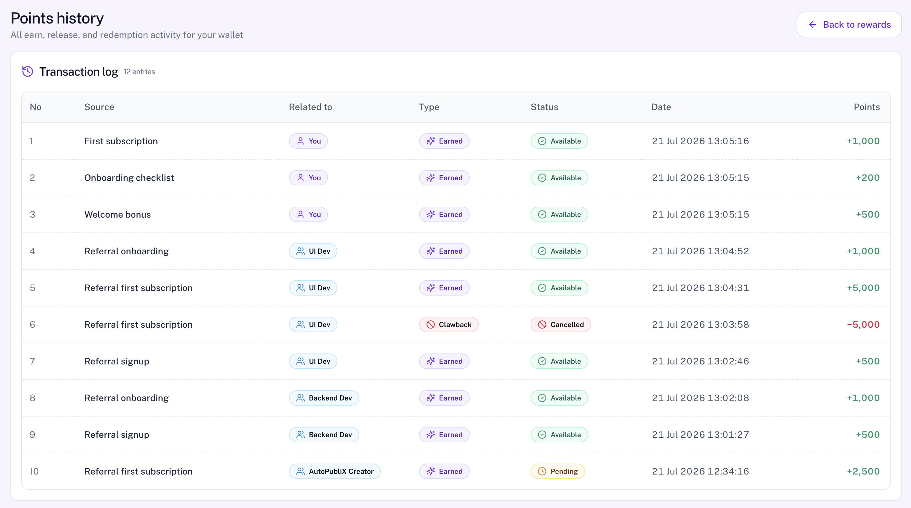
Task: Click the sparkle Earned icon in row 10
Action: point(430,472)
